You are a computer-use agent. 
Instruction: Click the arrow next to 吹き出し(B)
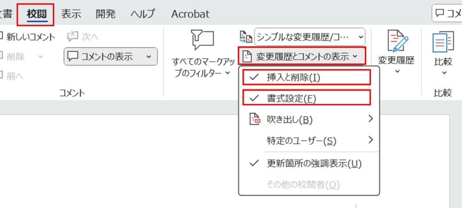pyautogui.click(x=371, y=119)
